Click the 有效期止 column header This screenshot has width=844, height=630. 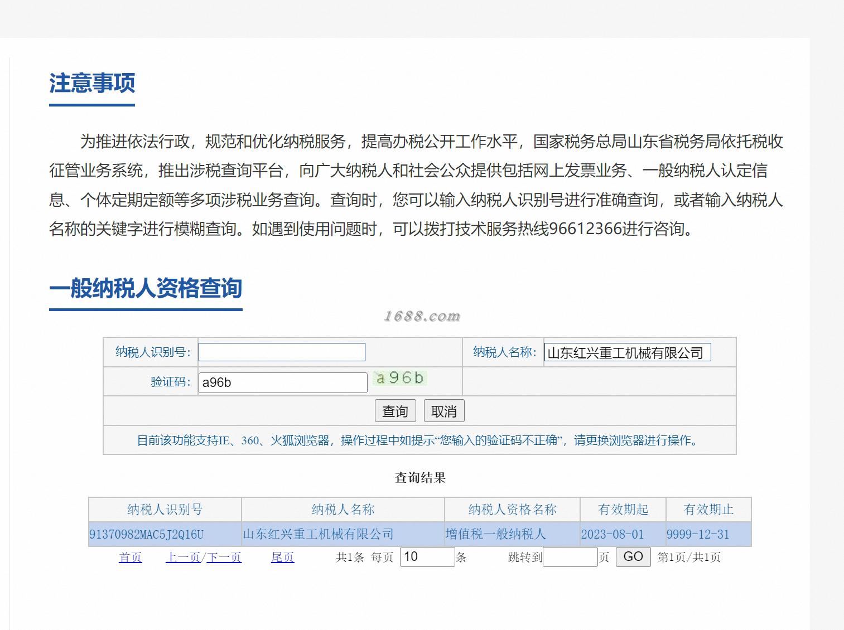708,509
